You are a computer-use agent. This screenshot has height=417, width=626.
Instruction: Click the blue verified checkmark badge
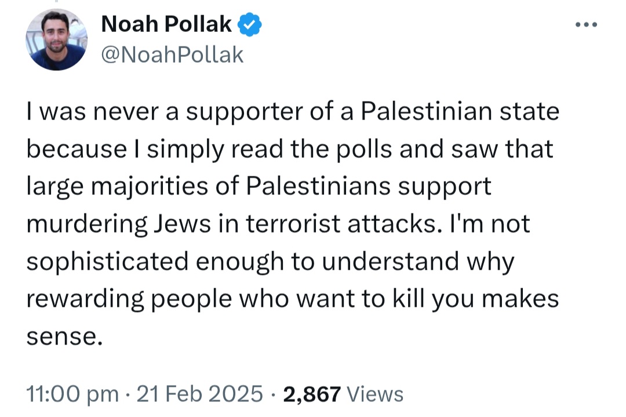[250, 25]
